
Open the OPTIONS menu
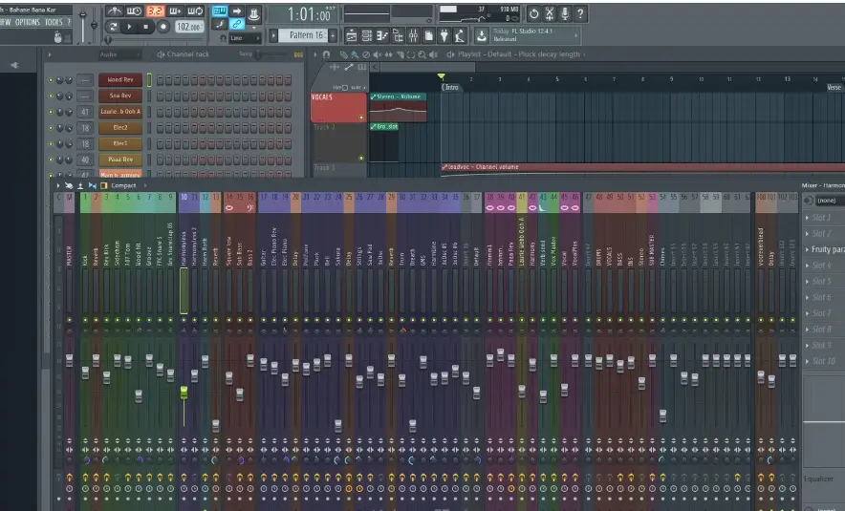click(28, 22)
